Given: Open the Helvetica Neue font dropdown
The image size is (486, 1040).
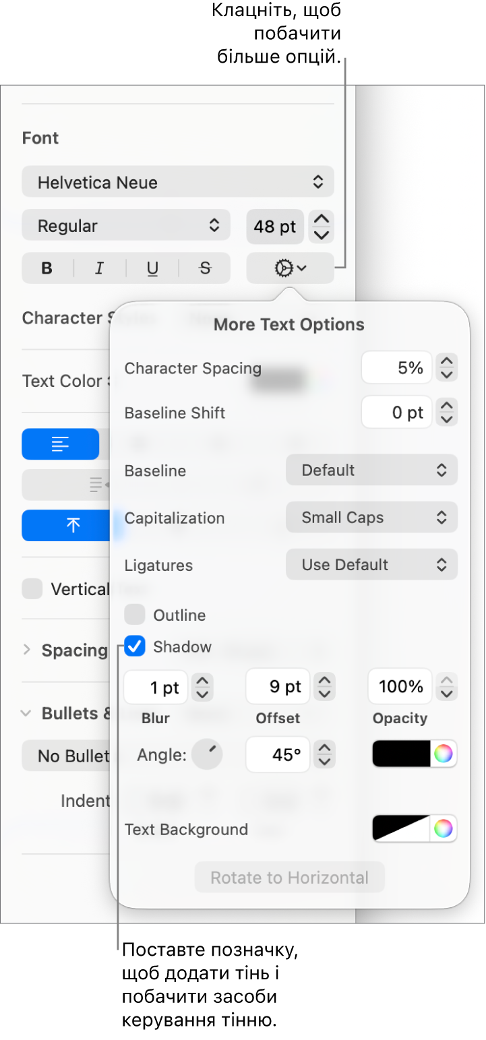Looking at the screenshot, I should coord(178,182).
